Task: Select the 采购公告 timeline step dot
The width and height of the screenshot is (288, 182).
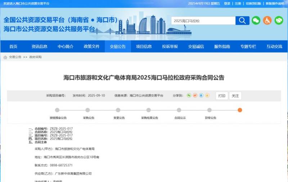Action: (x=87, y=110)
